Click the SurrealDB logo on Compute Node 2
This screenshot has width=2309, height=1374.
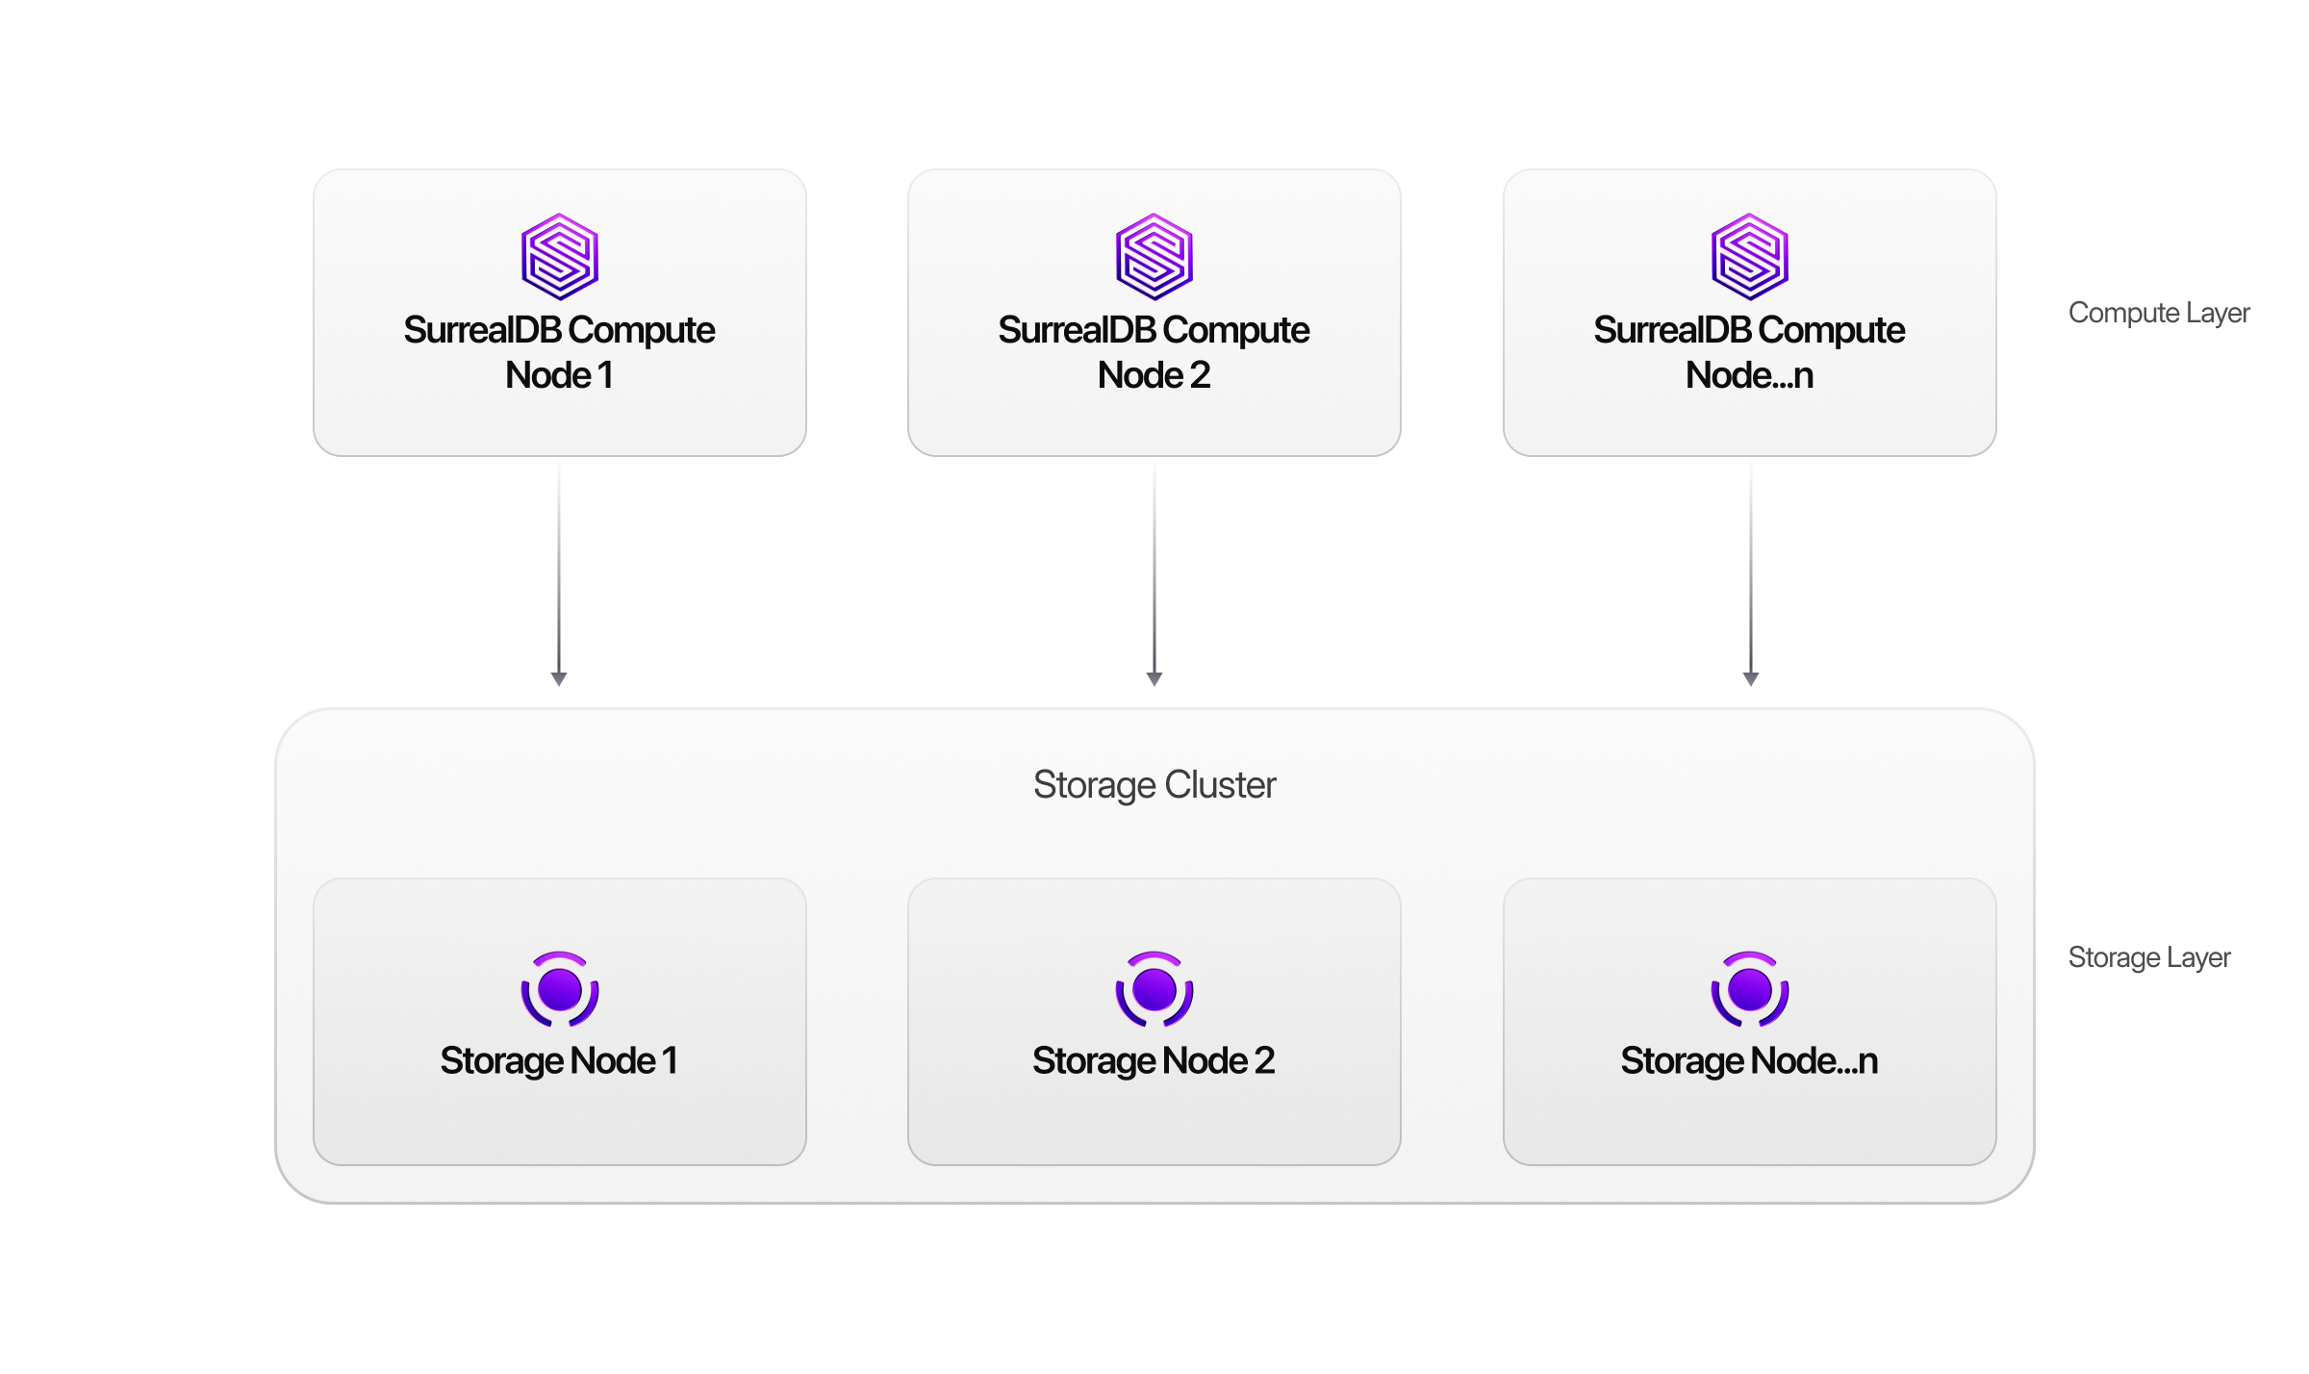click(x=1154, y=256)
